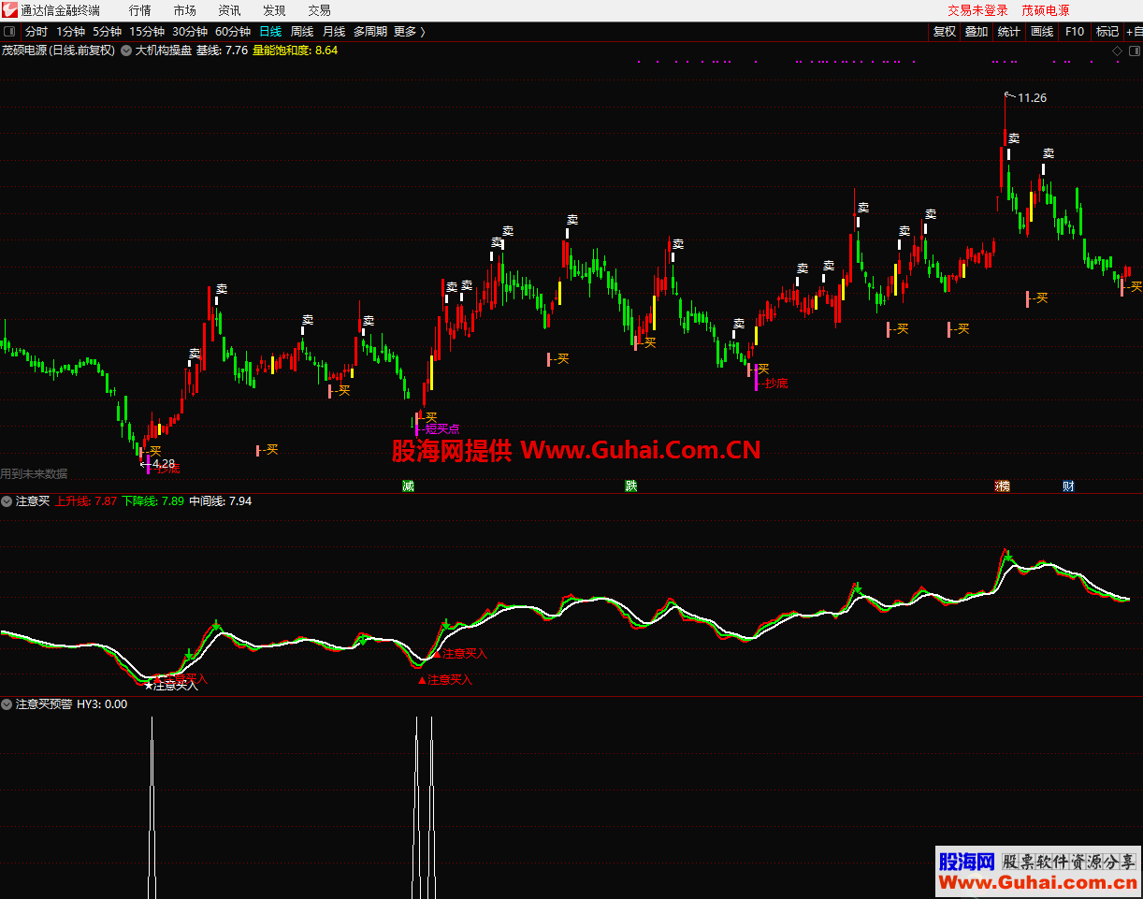This screenshot has height=899, width=1143.
Task: Switch to the 分时 chart tab
Action: [x=36, y=32]
